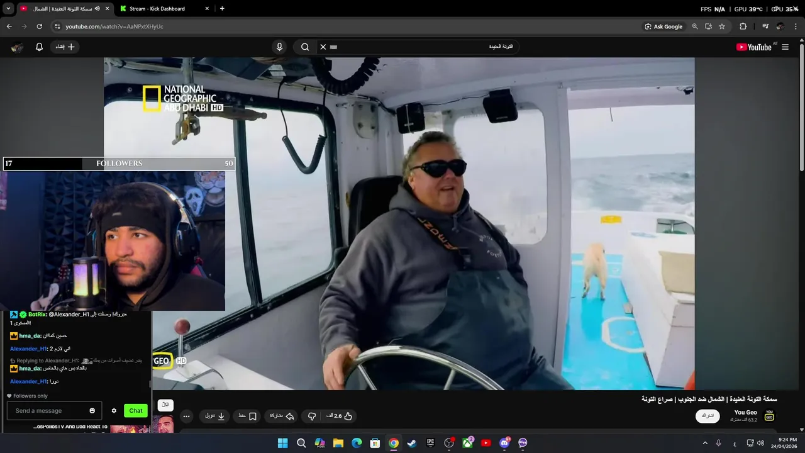
Task: Show hidden system tray icons
Action: (x=705, y=443)
